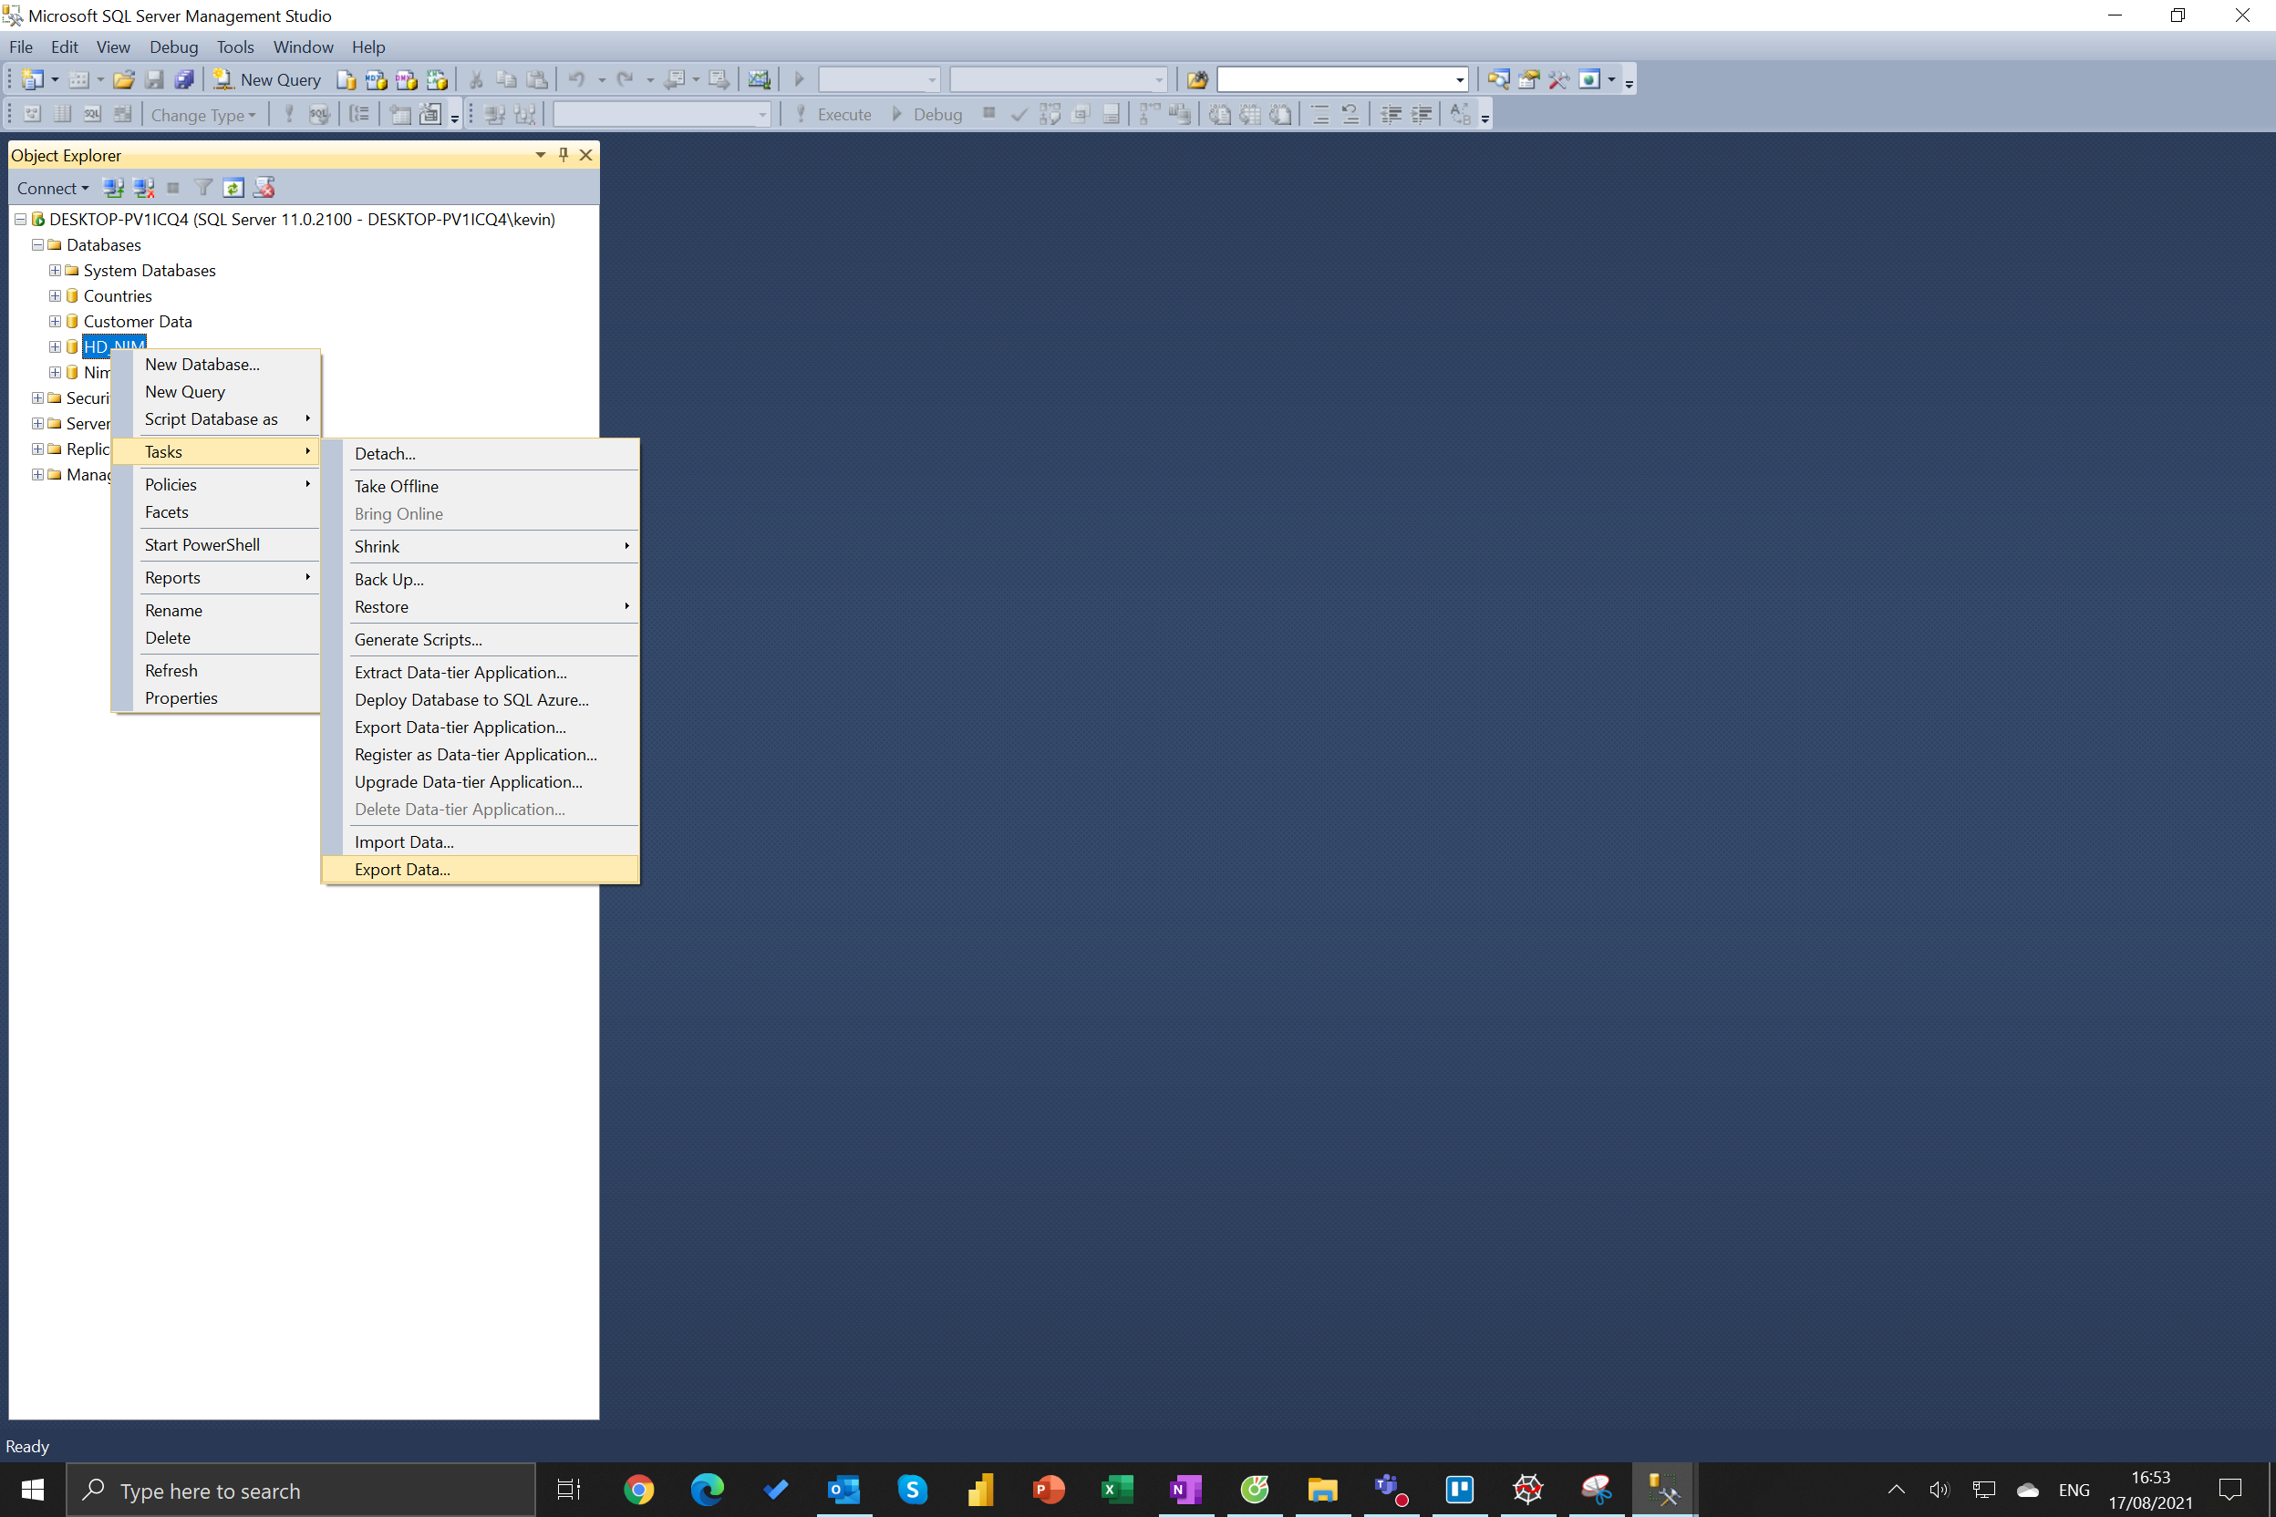Screen dimensions: 2276x1517
Task: Open Google Chrome from the taskbar
Action: click(638, 1490)
